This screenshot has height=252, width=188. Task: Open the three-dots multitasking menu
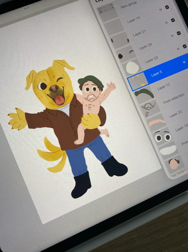coord(26,8)
